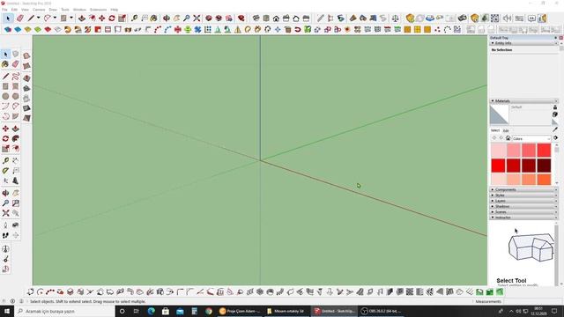Select the Rotate tool in top toolbar
This screenshot has height=317, width=564.
112,18
